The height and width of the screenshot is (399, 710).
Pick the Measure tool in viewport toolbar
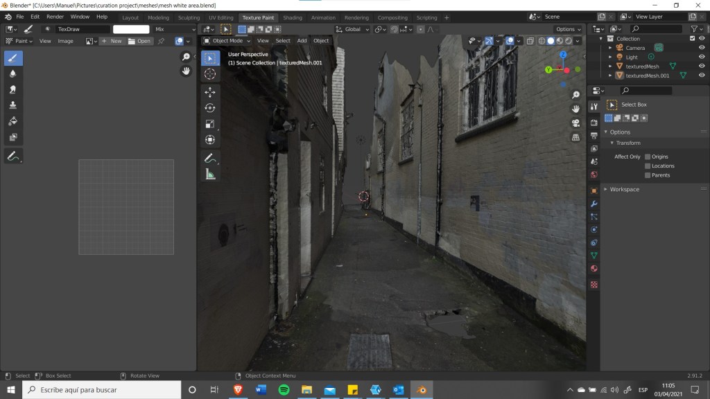point(210,175)
